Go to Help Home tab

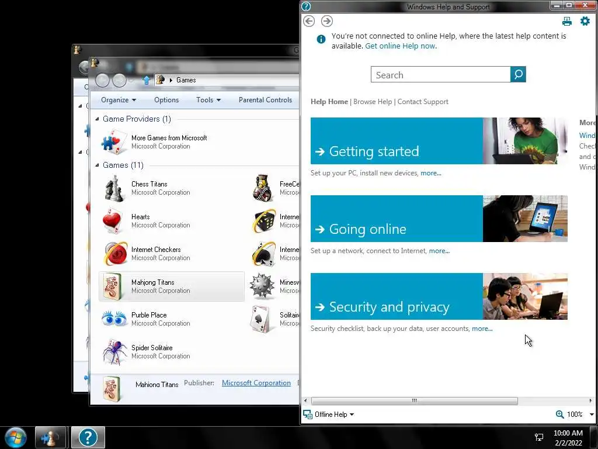329,102
